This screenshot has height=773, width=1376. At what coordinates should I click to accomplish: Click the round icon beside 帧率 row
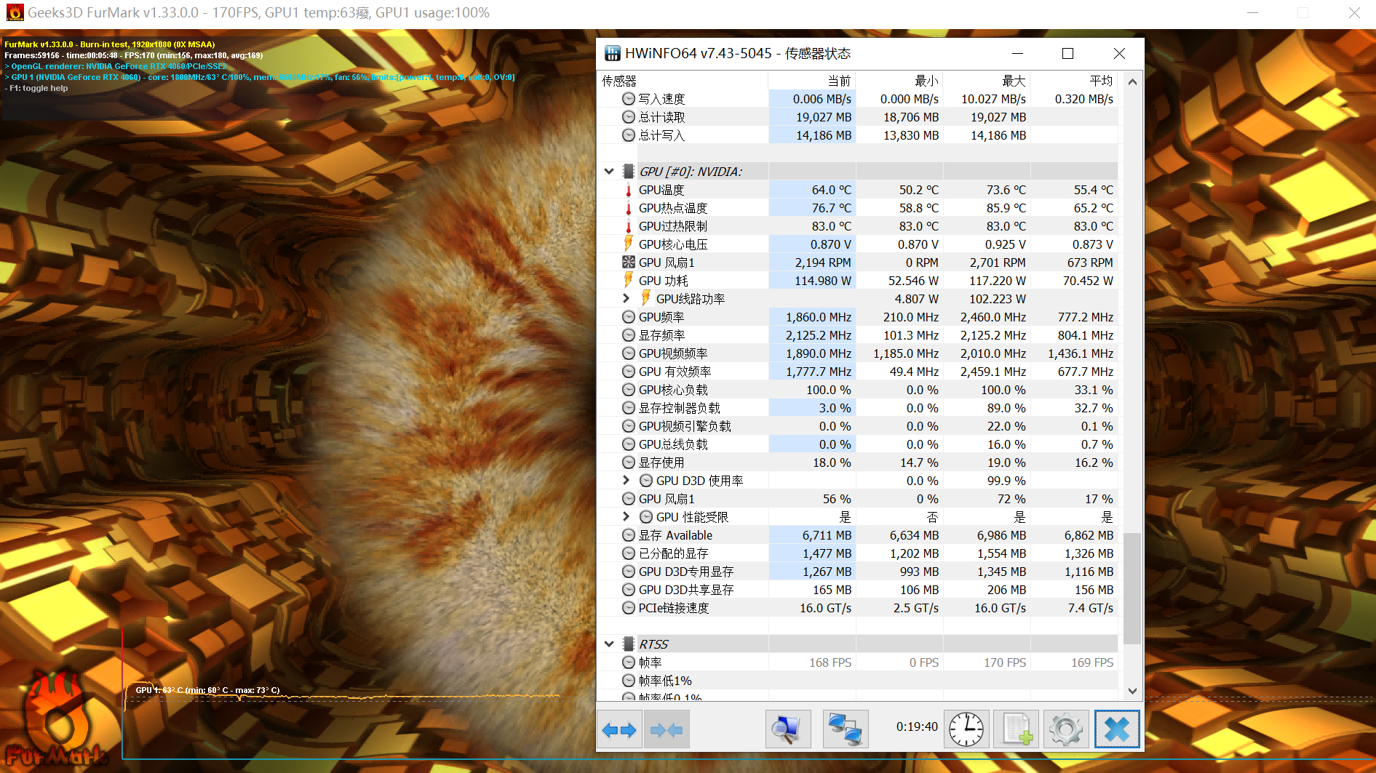tap(629, 662)
